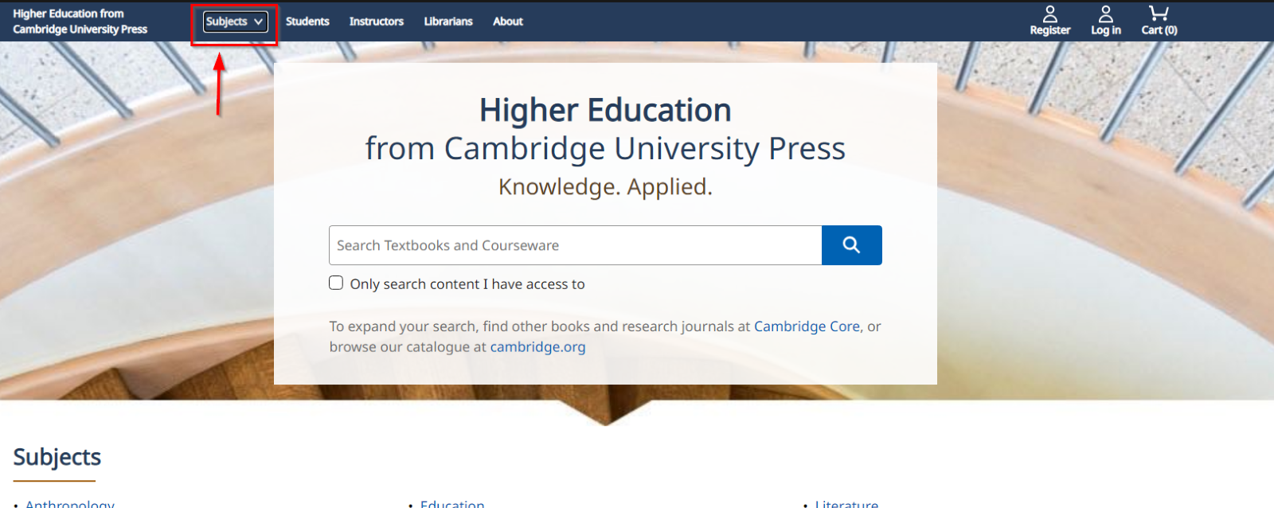This screenshot has height=508, width=1274.
Task: Open the Librarians navigation link
Action: click(x=448, y=21)
